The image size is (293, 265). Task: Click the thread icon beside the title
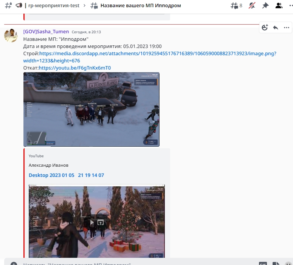coord(94,6)
